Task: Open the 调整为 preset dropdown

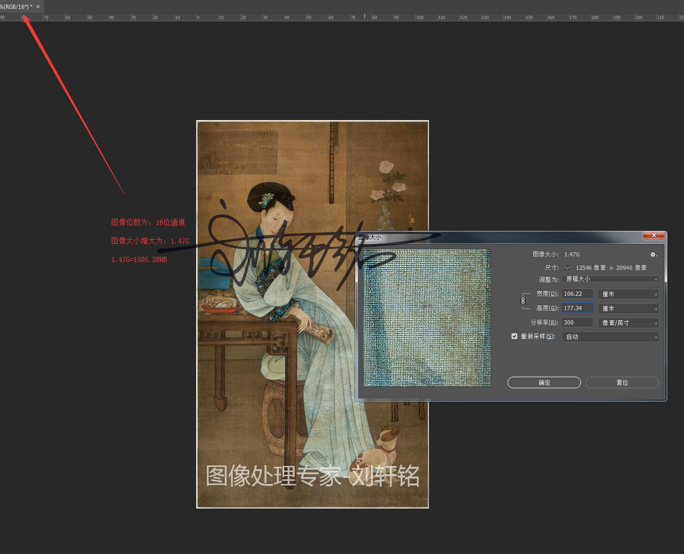Action: (610, 279)
